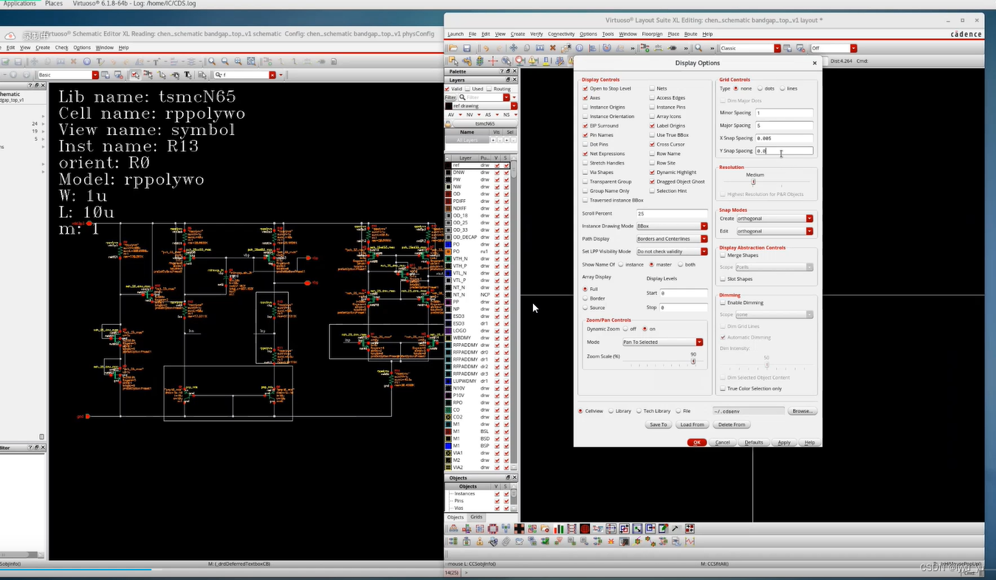Open the Places menu in top panel
The image size is (996, 580).
(x=53, y=4)
